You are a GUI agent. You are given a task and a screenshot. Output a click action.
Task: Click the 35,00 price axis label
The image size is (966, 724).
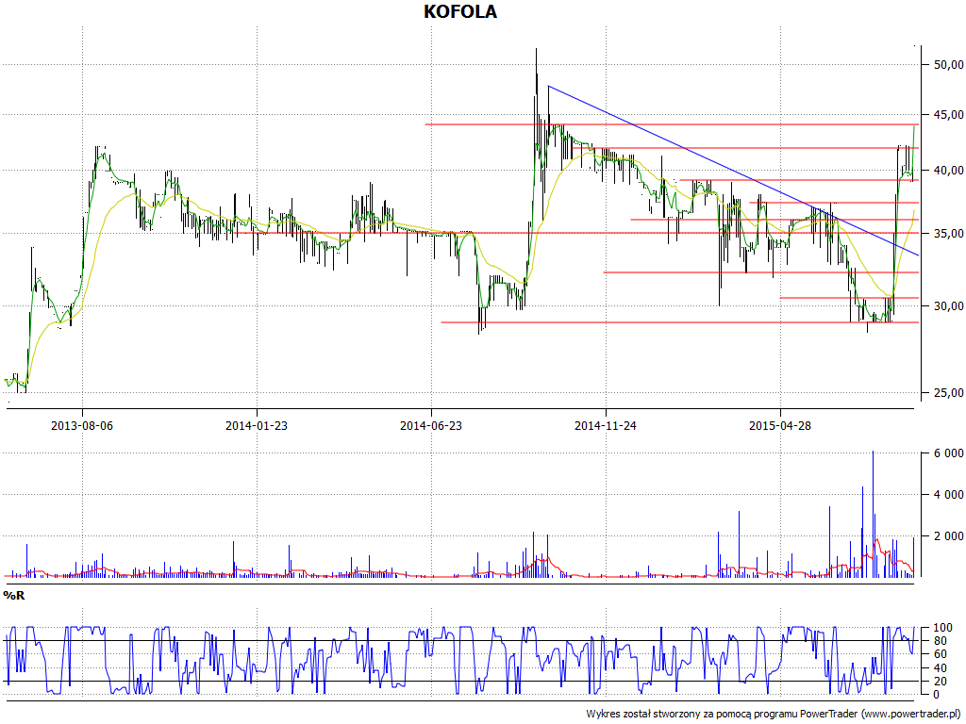click(947, 234)
